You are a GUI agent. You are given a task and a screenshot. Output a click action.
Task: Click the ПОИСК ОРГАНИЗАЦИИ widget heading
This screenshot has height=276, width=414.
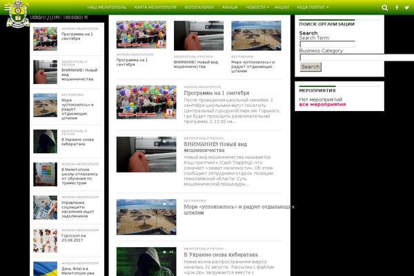click(x=326, y=24)
